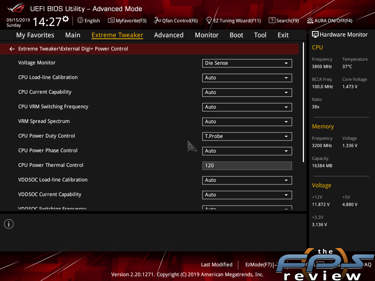Click the CPU frequency value 3800 MHz

point(322,67)
